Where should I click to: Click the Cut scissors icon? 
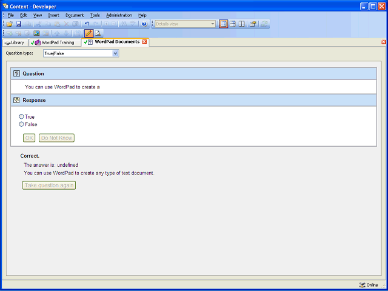39,24
